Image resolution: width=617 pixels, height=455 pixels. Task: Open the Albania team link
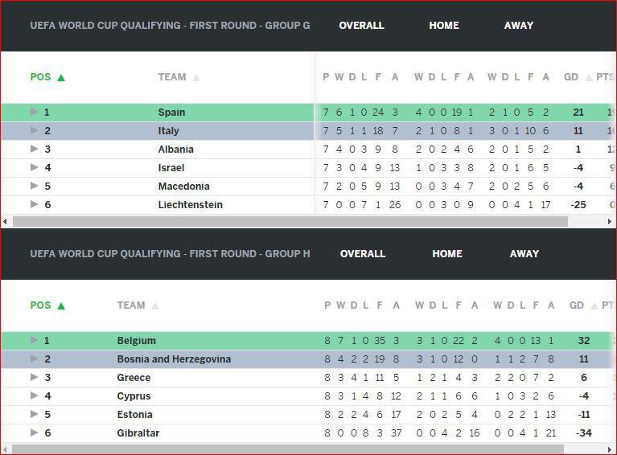[176, 150]
